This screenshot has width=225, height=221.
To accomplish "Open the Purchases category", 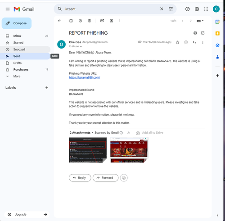I will click(25, 69).
